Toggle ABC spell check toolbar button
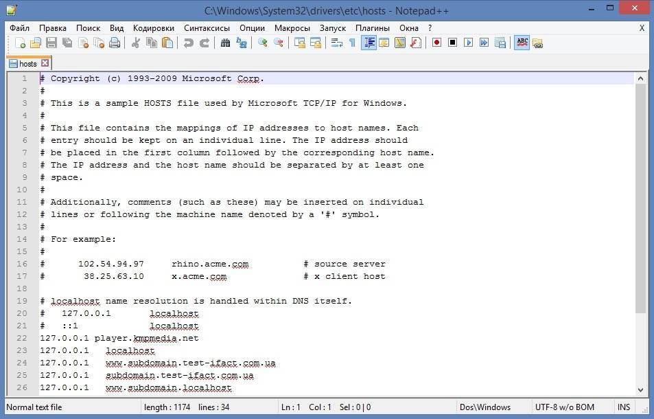The width and height of the screenshot is (654, 419). (522, 43)
